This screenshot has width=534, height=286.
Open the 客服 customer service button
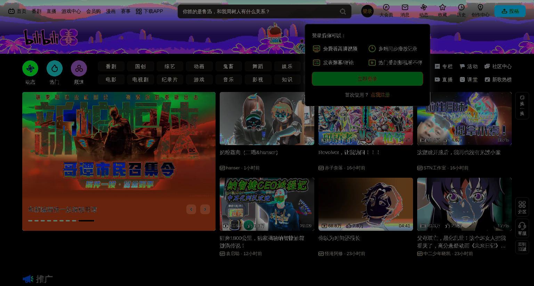(522, 228)
